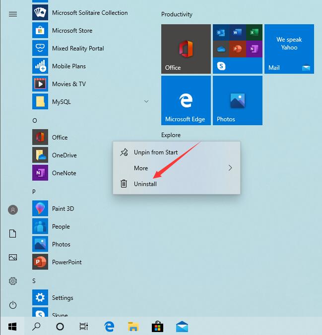Expand MySQL folder chevron

pos(146,101)
